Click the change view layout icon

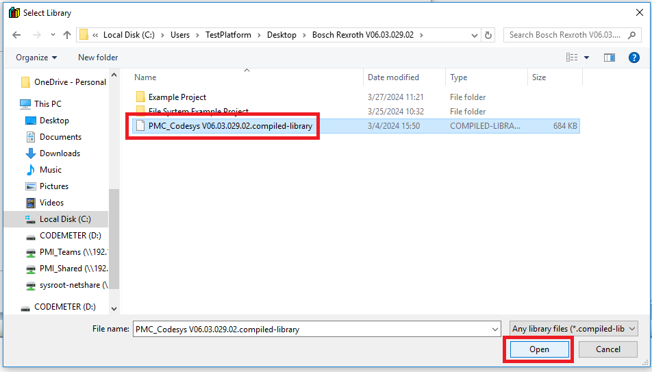tap(572, 58)
